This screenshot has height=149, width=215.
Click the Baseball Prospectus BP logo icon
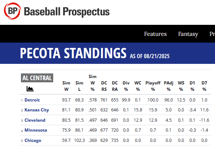12,12
